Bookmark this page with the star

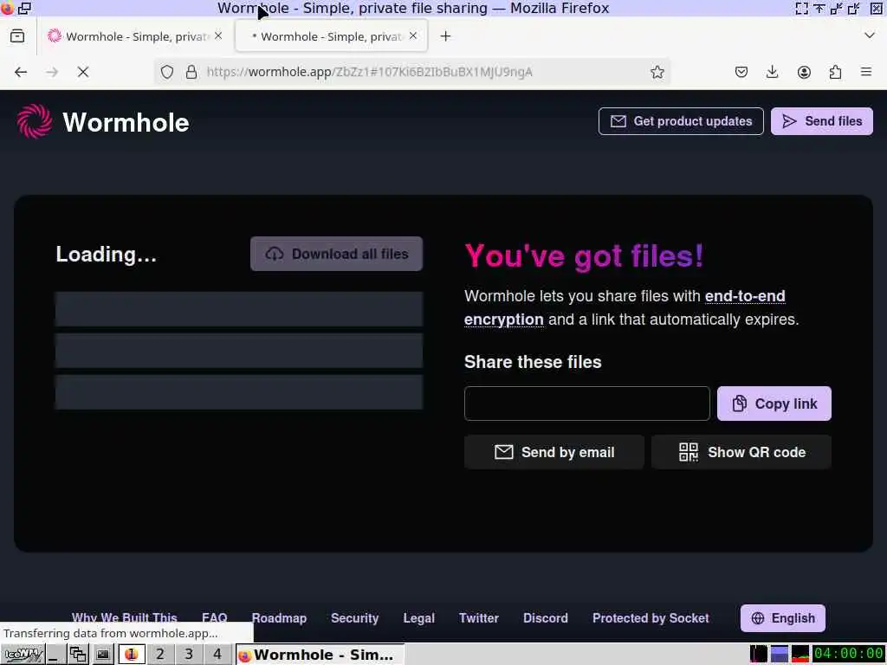[x=657, y=72]
